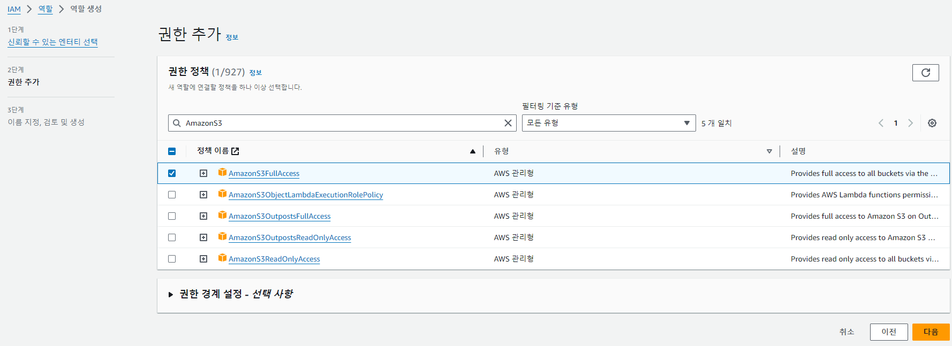
Task: Expand AmazonS3ObjectLambdaExecutionRolePolicy details
Action: (x=203, y=195)
